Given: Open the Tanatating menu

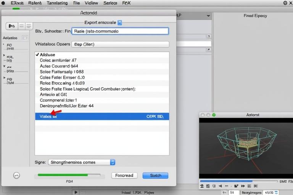Looking at the screenshot, I should pos(57,3).
